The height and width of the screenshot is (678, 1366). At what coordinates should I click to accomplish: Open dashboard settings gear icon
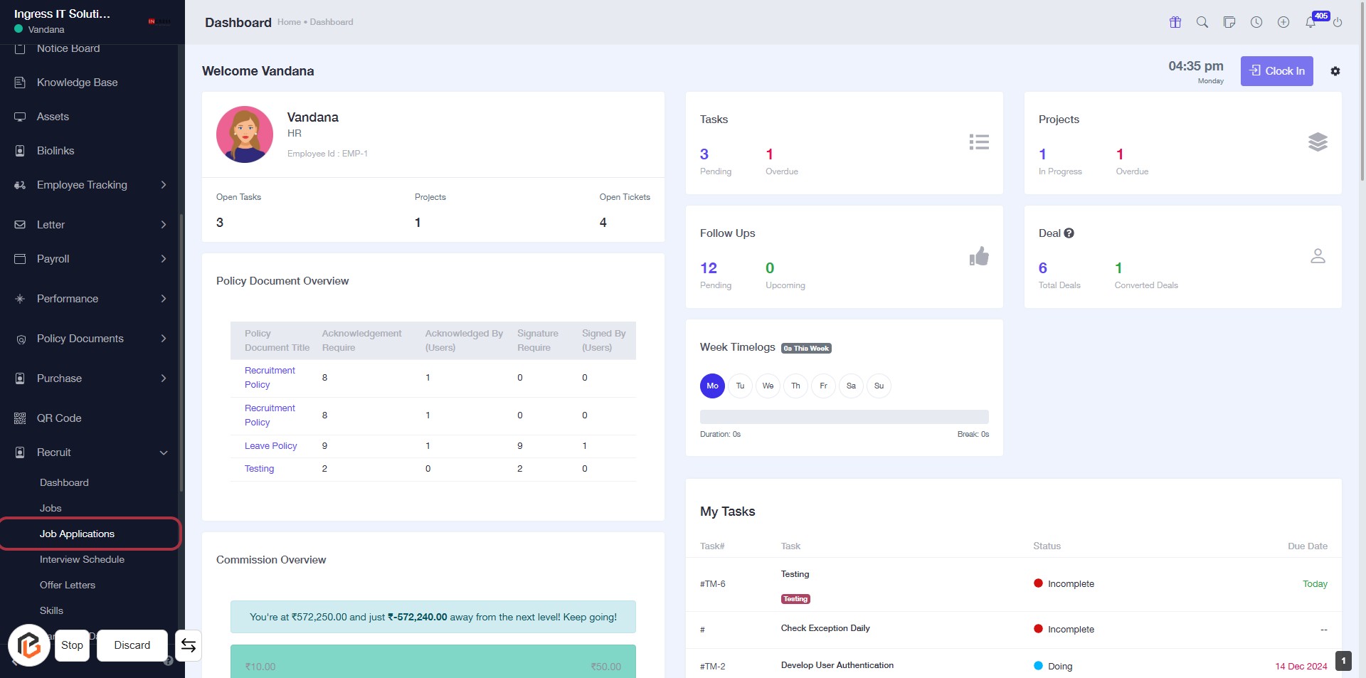coord(1335,71)
